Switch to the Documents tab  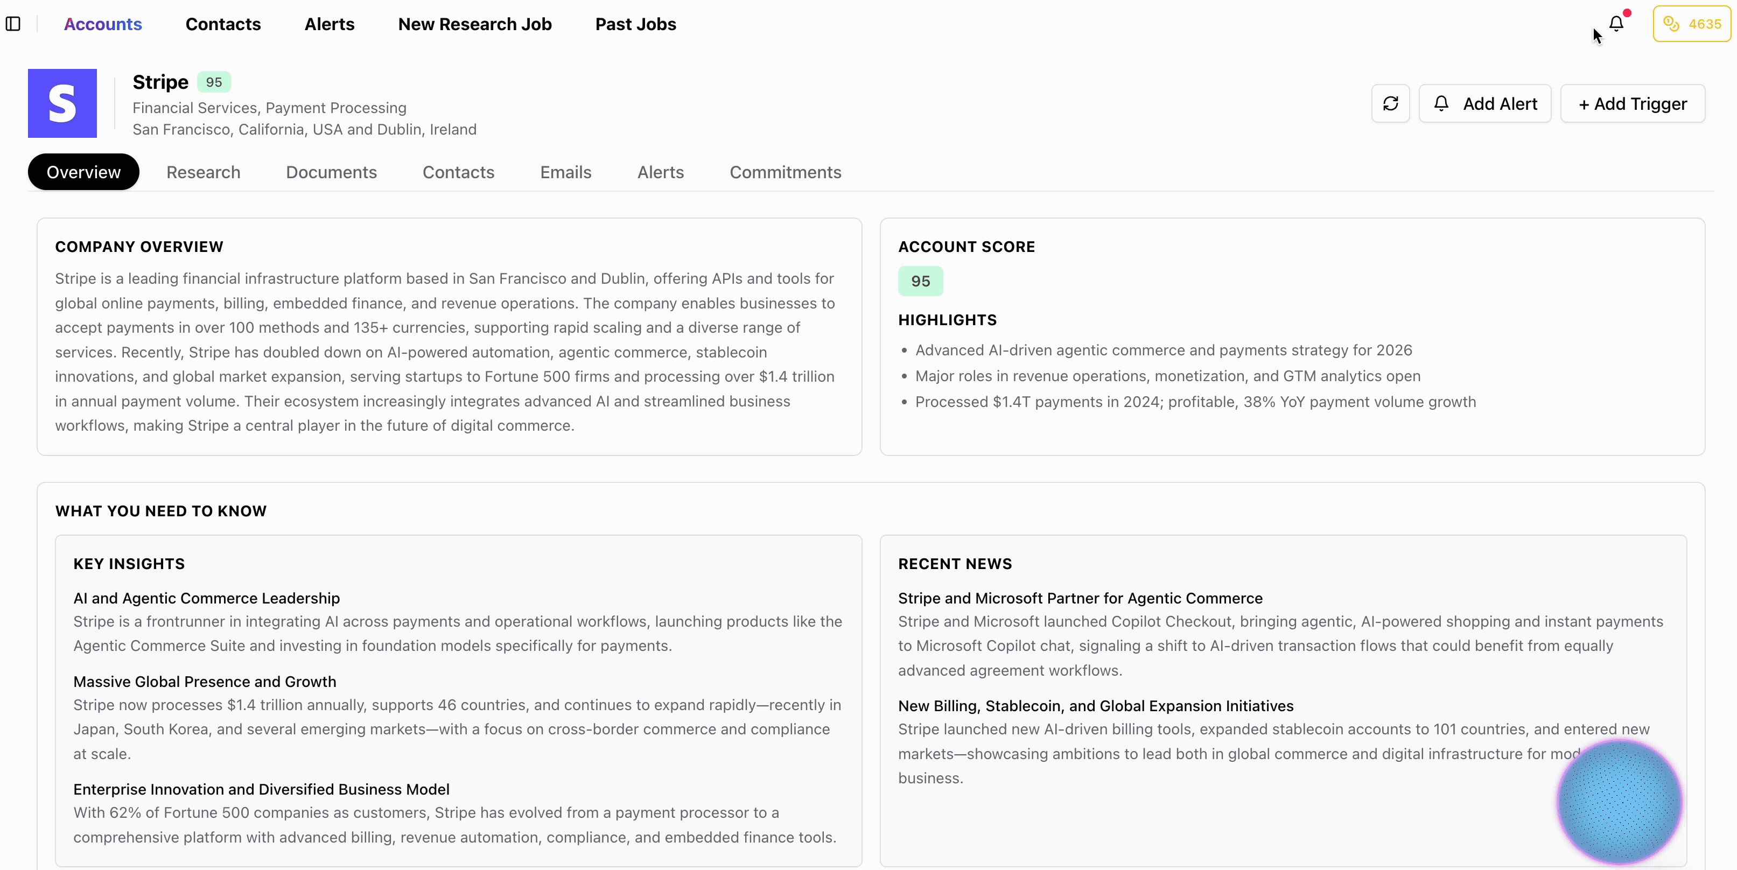click(331, 172)
